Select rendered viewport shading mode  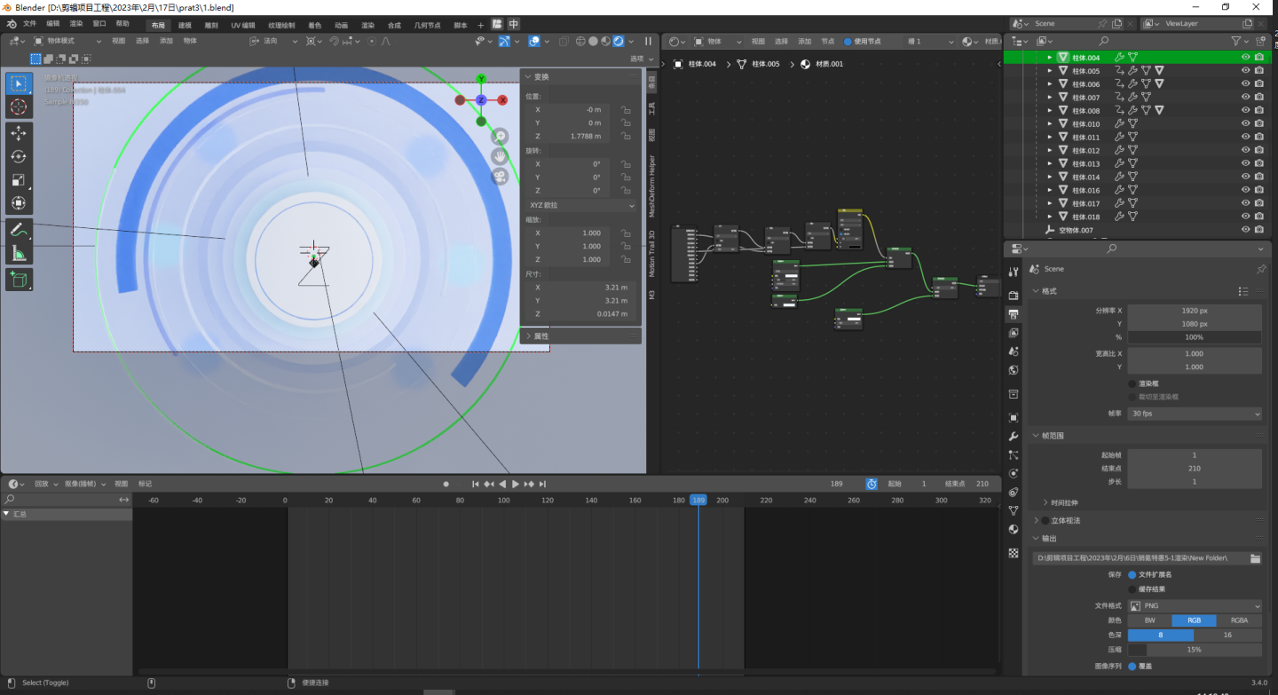tap(619, 41)
